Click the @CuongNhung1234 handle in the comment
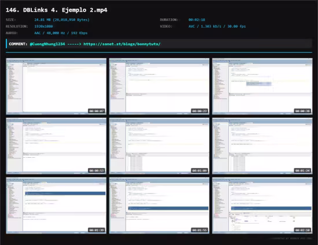 47,44
